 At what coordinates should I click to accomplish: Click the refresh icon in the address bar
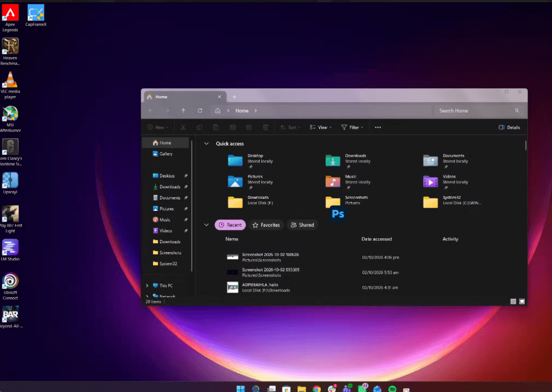tap(200, 110)
